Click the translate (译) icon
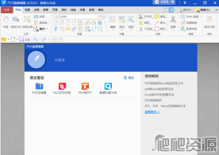This screenshot has width=219, height=155. tap(171, 10)
